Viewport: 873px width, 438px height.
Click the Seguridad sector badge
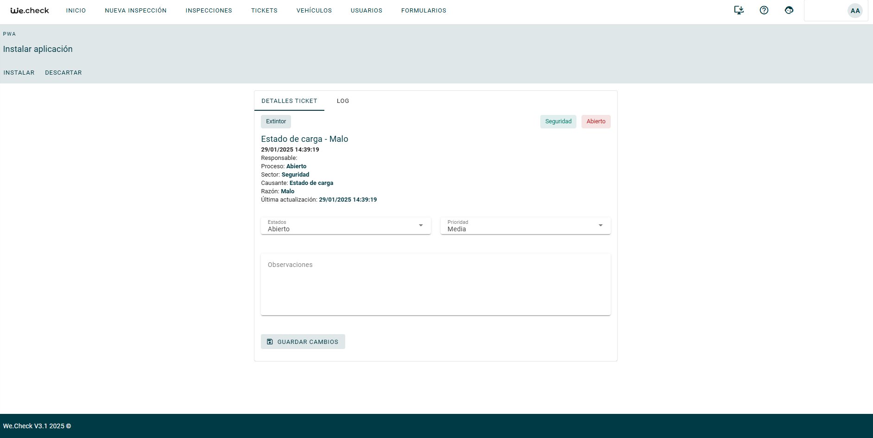(x=558, y=121)
